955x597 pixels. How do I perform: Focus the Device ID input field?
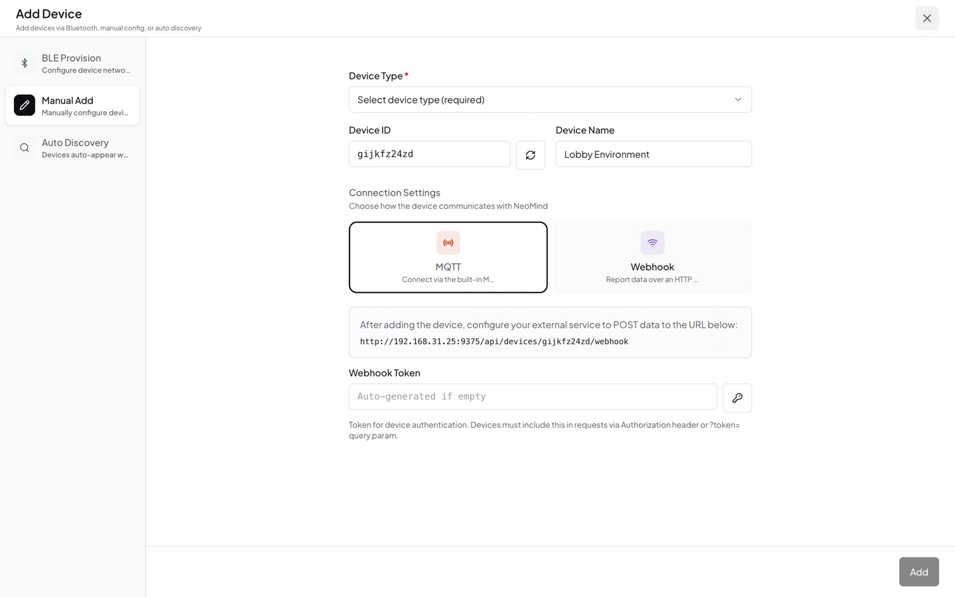(430, 154)
